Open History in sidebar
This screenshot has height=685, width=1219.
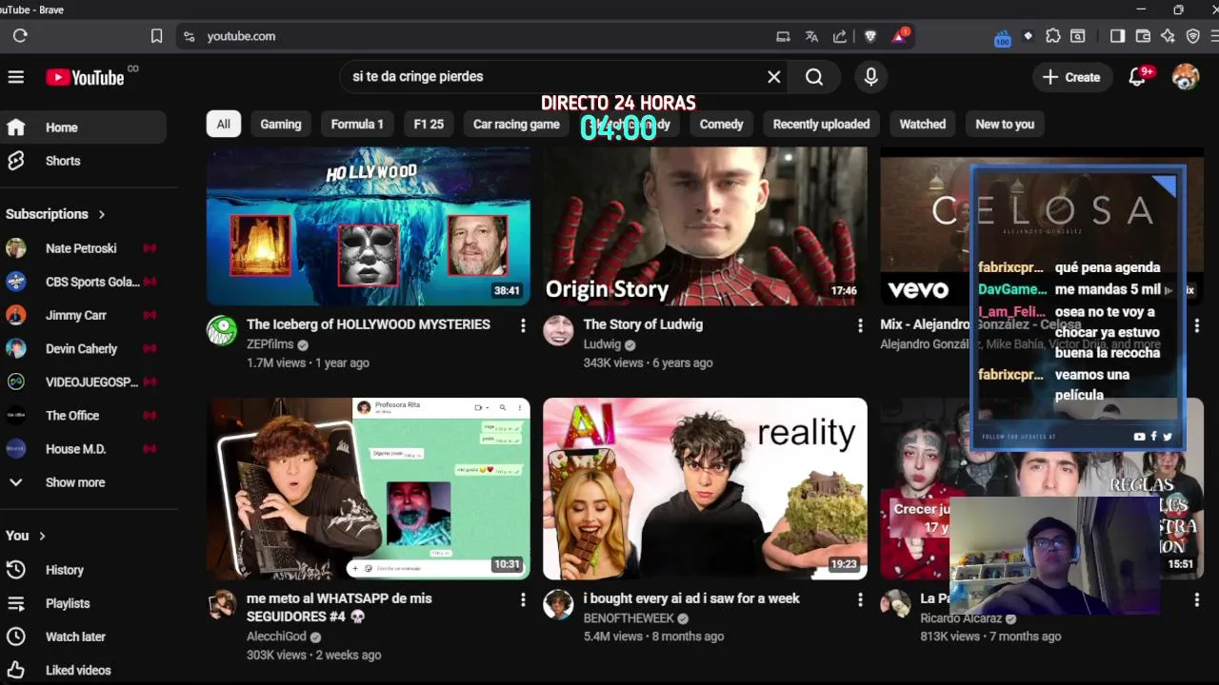(x=84, y=570)
